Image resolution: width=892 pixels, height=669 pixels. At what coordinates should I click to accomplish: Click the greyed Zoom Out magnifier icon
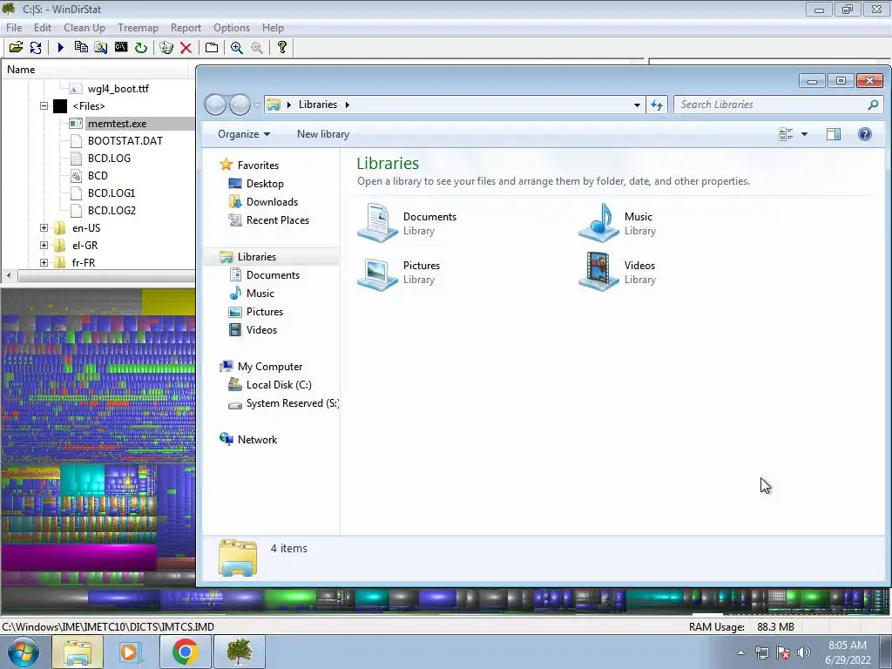[x=257, y=48]
